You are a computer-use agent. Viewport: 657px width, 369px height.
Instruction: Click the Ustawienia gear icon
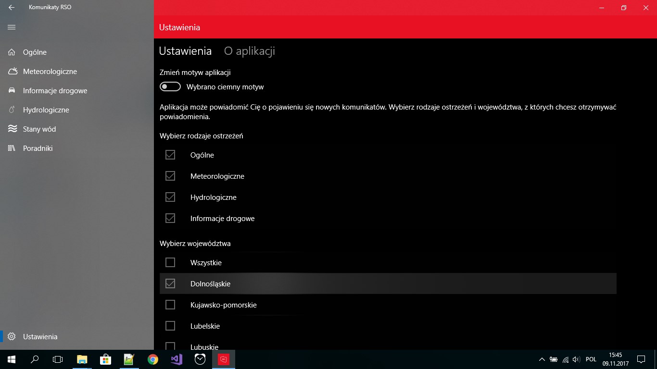coord(12,336)
